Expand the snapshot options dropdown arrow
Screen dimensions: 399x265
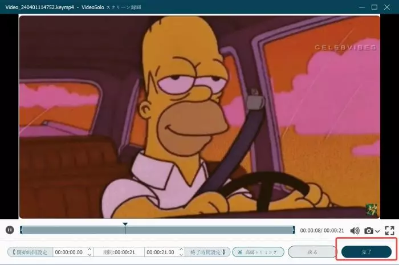(377, 231)
